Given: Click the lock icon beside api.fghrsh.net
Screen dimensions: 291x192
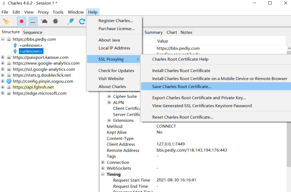Looking at the screenshot, I should (x=9, y=87).
